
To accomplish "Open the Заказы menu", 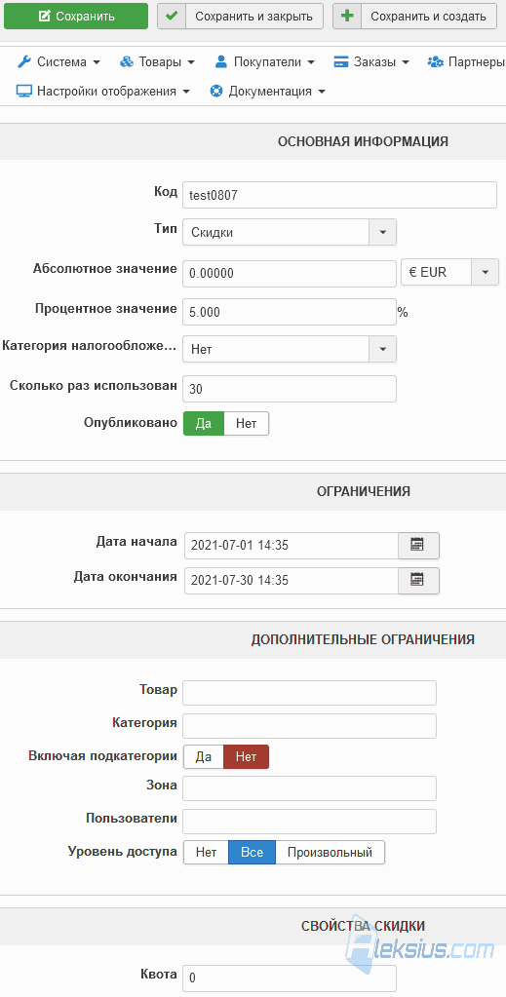I will pos(371,61).
